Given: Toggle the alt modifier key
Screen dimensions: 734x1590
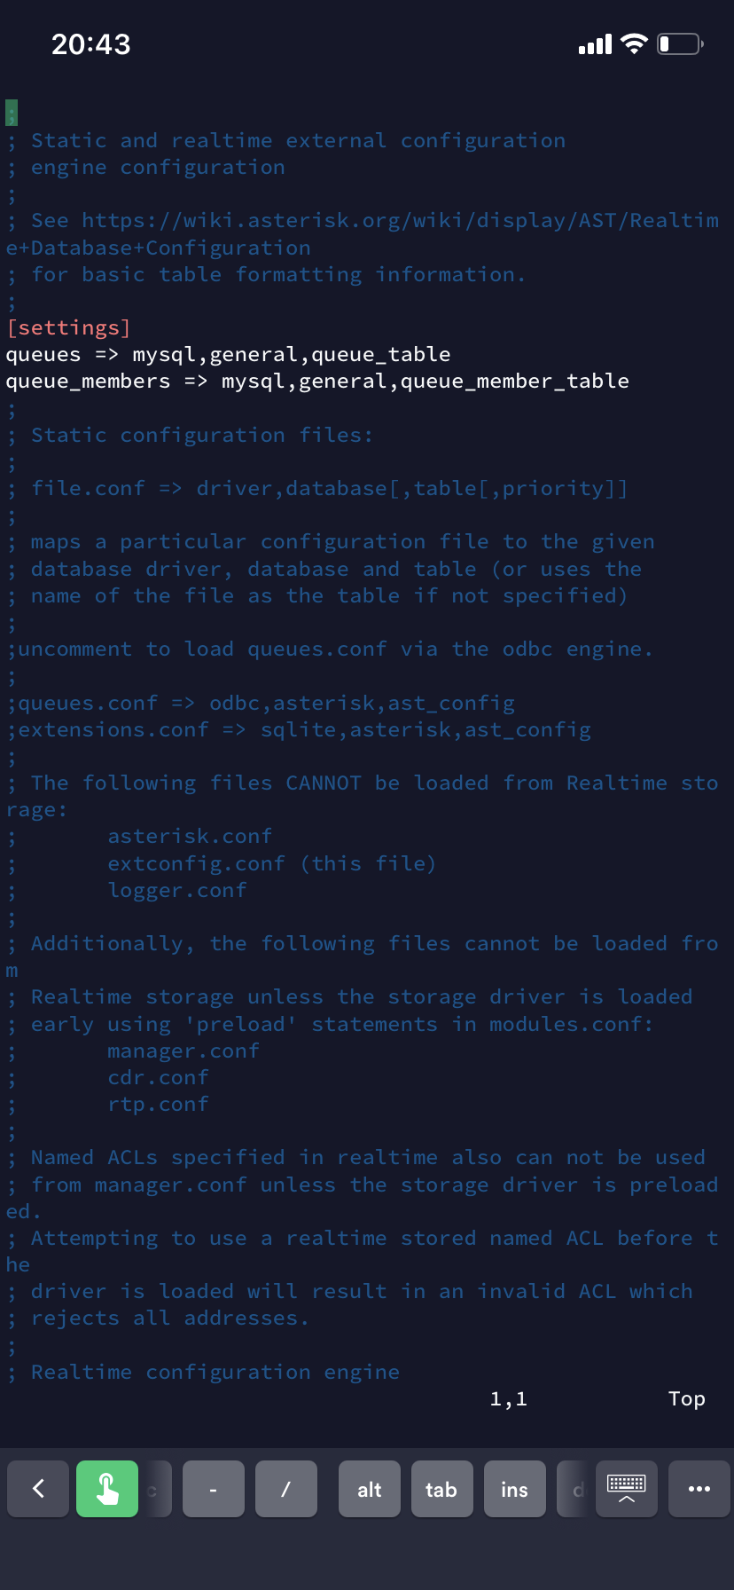Looking at the screenshot, I should click(369, 1489).
